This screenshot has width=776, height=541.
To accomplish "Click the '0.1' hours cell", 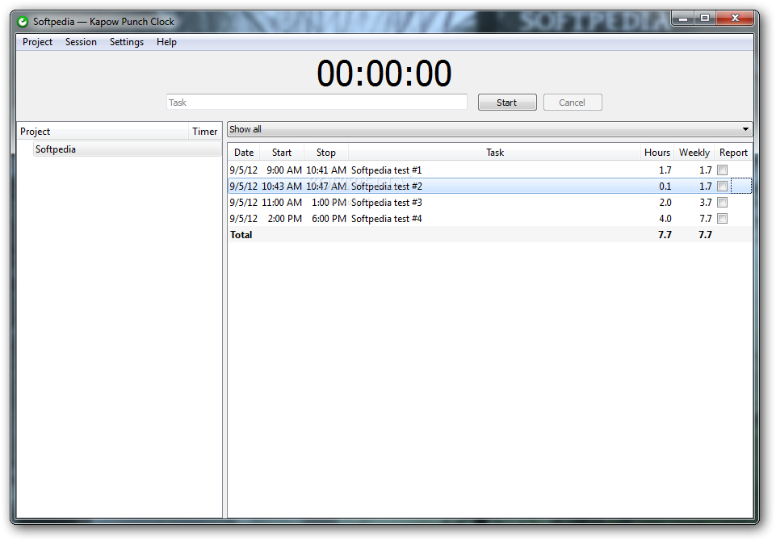I will (x=665, y=187).
